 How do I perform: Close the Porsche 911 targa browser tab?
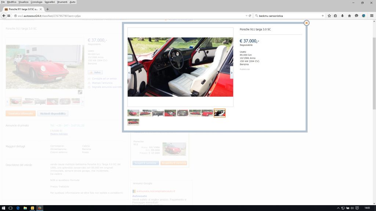coord(40,9)
